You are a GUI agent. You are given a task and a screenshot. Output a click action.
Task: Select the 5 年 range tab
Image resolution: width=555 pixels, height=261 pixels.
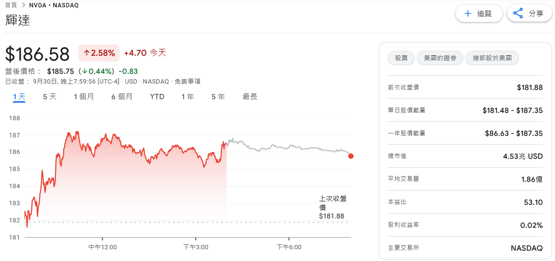pos(218,97)
